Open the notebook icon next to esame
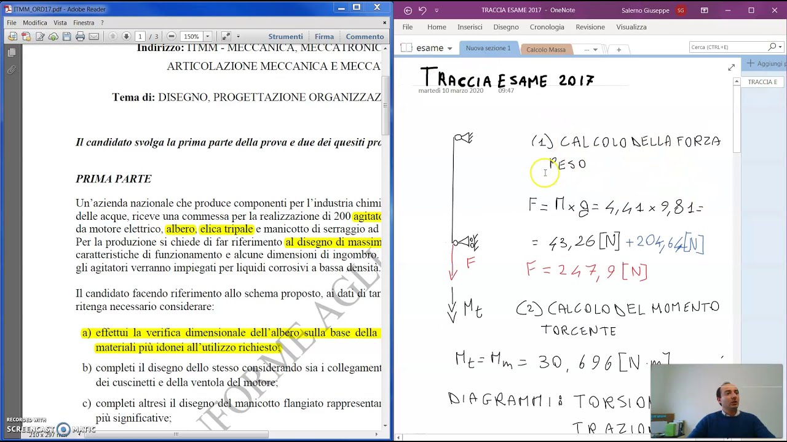Image resolution: width=787 pixels, height=442 pixels. coord(406,48)
